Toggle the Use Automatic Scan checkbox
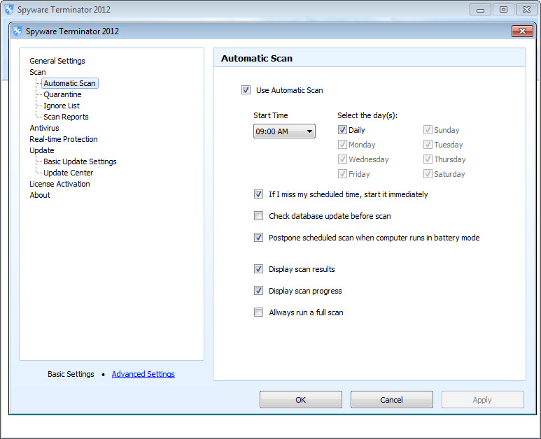This screenshot has height=439, width=541. pyautogui.click(x=246, y=90)
